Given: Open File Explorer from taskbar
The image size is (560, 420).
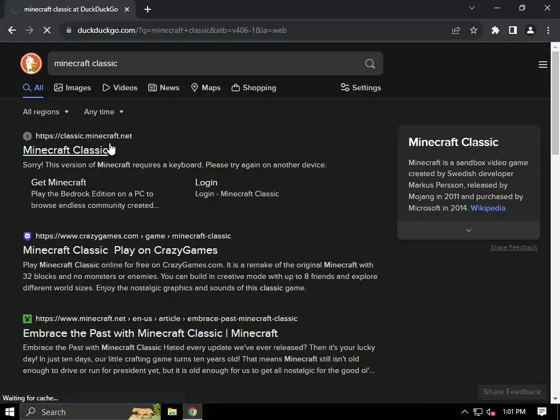Looking at the screenshot, I should (x=172, y=412).
